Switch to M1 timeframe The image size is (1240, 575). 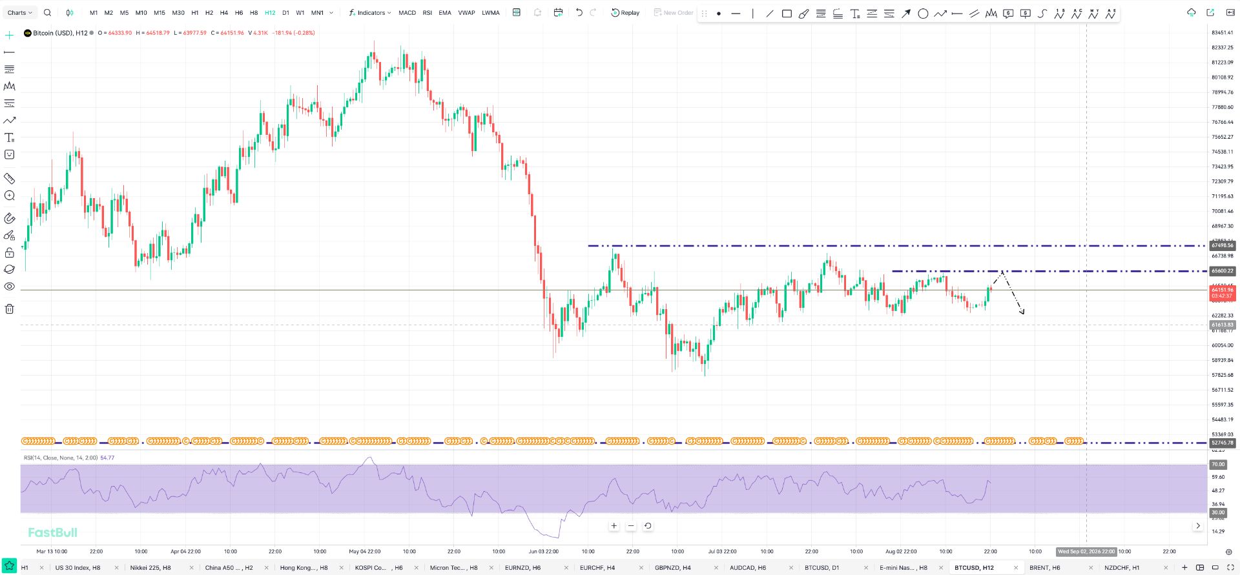(94, 13)
